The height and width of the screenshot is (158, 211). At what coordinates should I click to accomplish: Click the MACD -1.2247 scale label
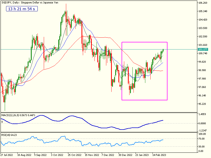tap(203, 130)
